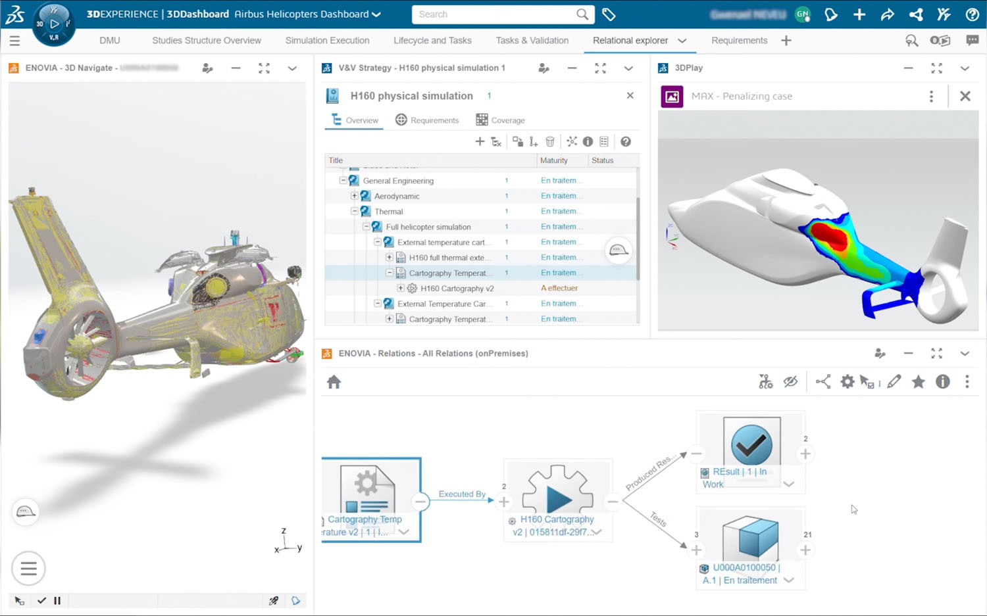Collapse relations after Cartography Temp node
Screen dimensions: 987x616
click(x=420, y=502)
